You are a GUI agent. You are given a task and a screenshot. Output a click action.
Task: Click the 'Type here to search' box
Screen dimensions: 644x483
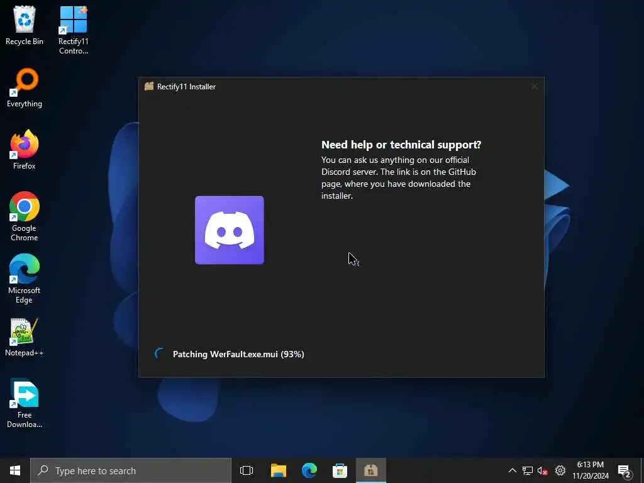[131, 470]
